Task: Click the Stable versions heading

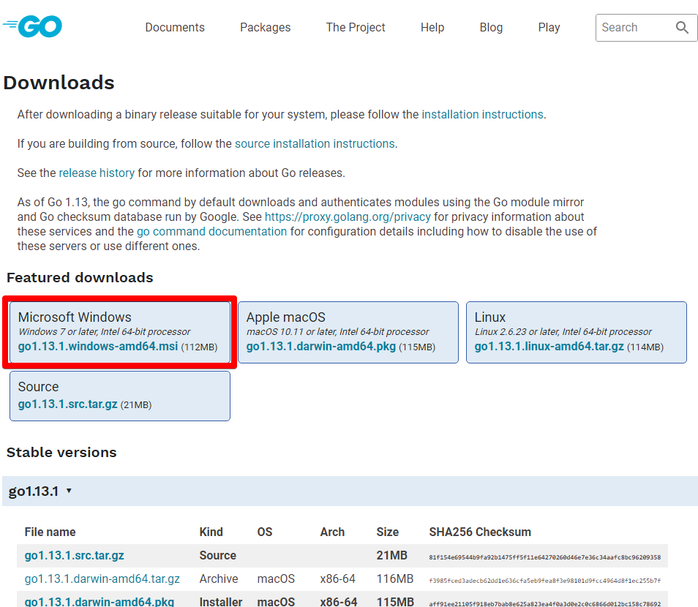Action: (61, 452)
